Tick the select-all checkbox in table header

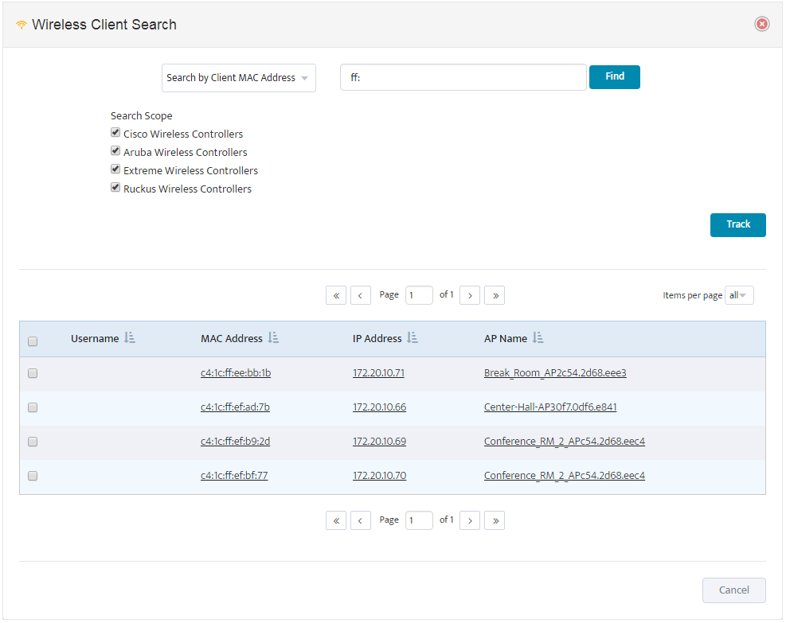[x=33, y=341]
